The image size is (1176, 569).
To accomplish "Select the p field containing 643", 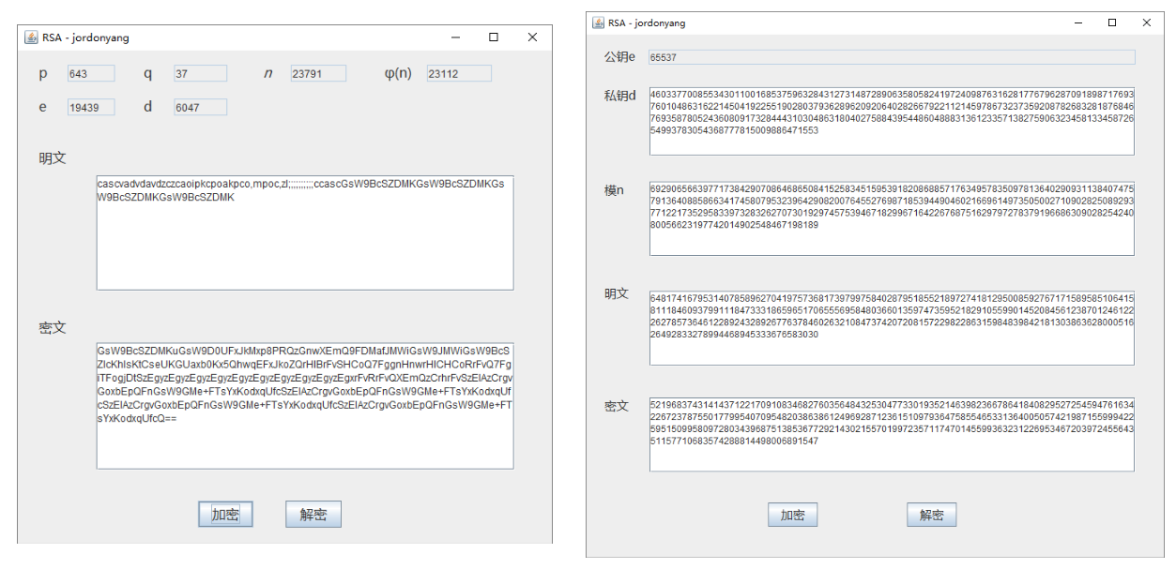I will (91, 73).
